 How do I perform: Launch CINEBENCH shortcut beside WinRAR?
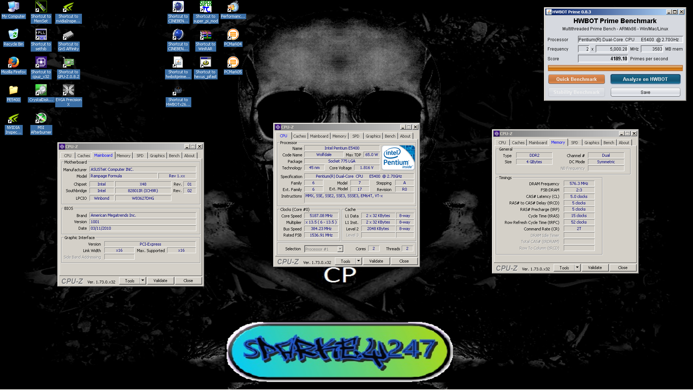178,40
